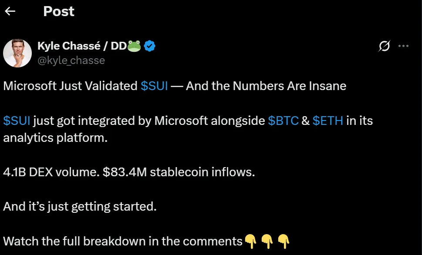
Task: Open the $SUI cashtag in the headline
Action: [x=154, y=86]
